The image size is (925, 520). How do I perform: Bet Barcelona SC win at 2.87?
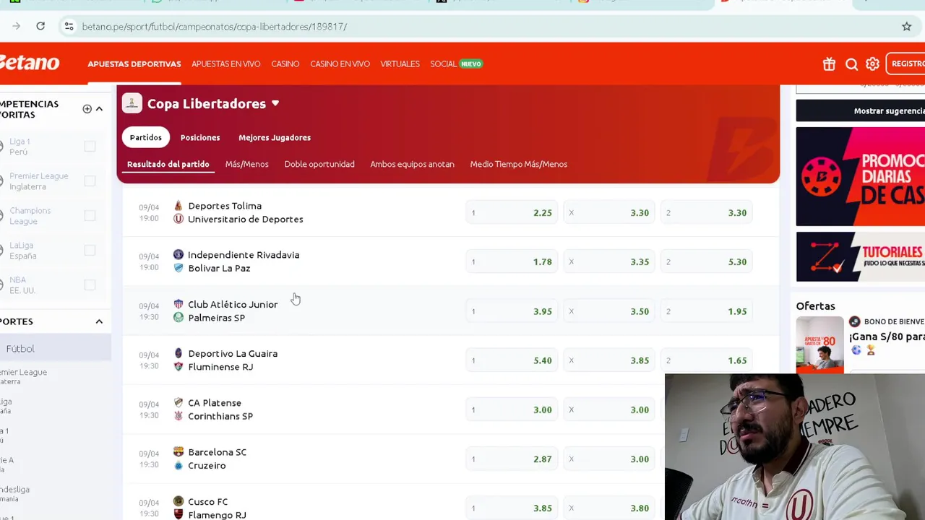[x=512, y=459]
